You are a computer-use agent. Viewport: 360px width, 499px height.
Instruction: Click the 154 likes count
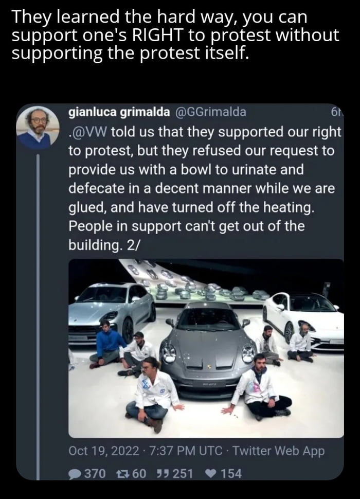coord(231,473)
